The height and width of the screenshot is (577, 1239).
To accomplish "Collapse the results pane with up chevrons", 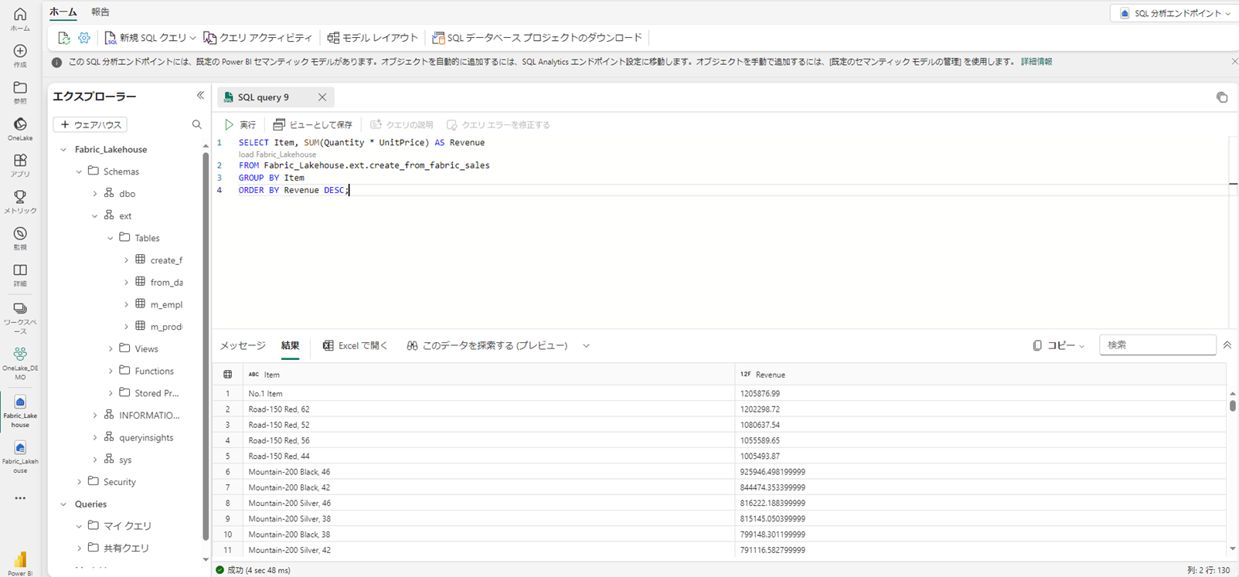I will [1227, 345].
